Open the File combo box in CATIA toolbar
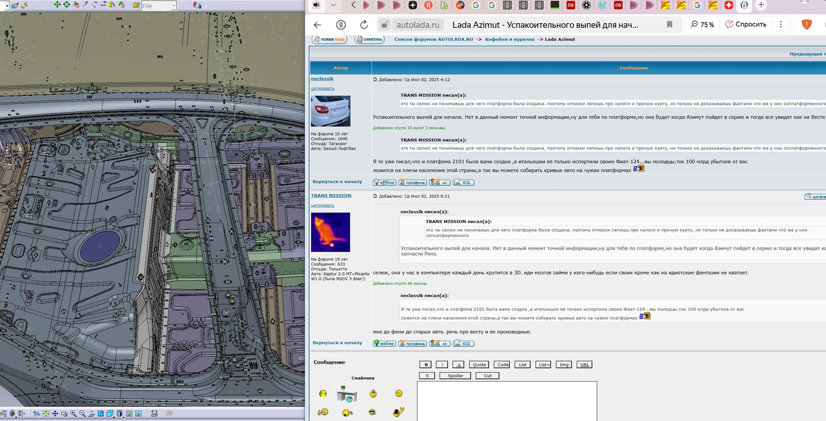Viewport: 826px width, 421px height. [159, 5]
